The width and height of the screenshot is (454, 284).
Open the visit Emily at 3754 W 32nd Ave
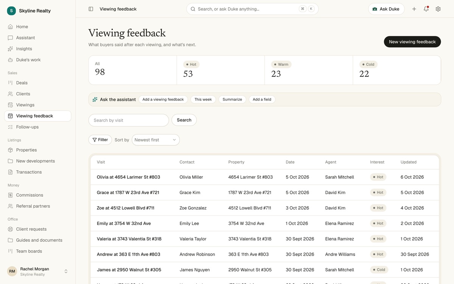coord(124,223)
